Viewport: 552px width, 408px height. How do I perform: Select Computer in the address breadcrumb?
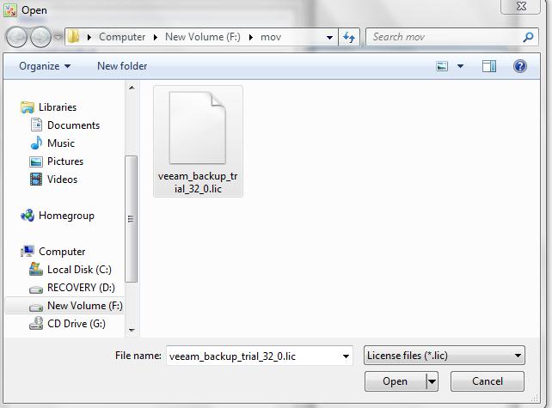(x=122, y=37)
